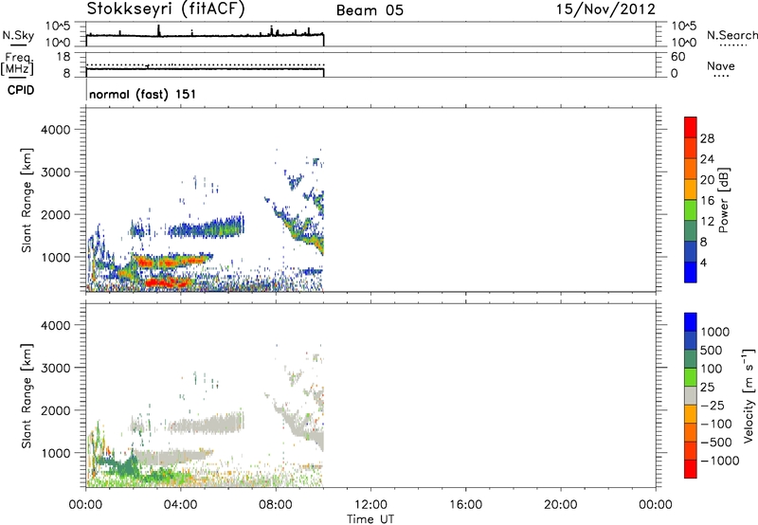Click the date '15/Nov/2012'
The height and width of the screenshot is (525, 758).
[605, 9]
